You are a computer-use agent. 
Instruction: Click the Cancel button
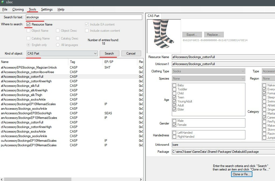pos(131,54)
